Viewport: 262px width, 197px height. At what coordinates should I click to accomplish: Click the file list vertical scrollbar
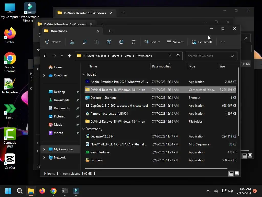pyautogui.click(x=238, y=102)
